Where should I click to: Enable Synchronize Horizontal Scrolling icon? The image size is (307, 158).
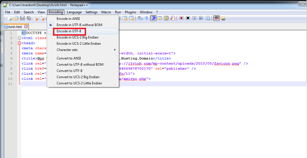pyautogui.click(x=131, y=18)
